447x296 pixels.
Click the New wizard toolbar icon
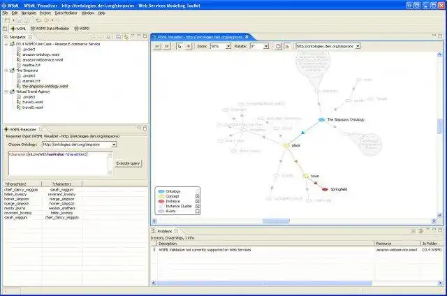[7, 20]
